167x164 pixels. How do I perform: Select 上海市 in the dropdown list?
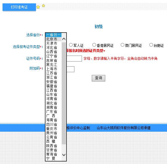tap(54, 69)
